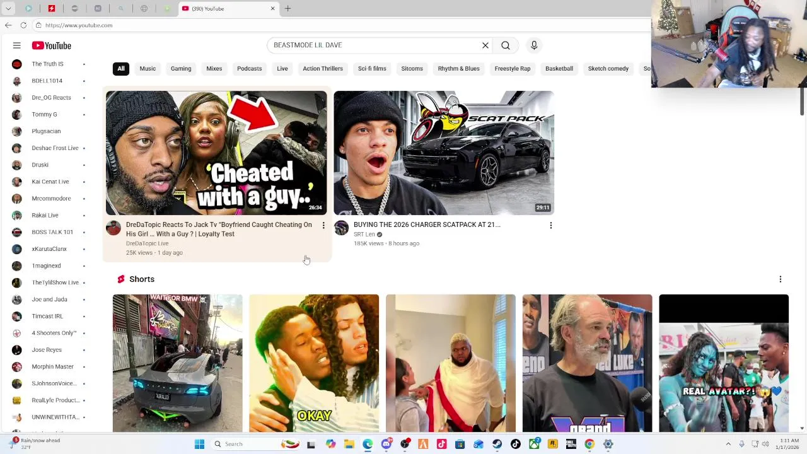The height and width of the screenshot is (454, 807).
Task: Click the SRT Len channel name
Action: (364, 235)
